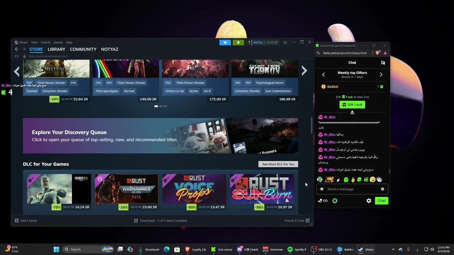This screenshot has height=255, width=454.
Task: Select second carousel page dot
Action: click(x=161, y=106)
